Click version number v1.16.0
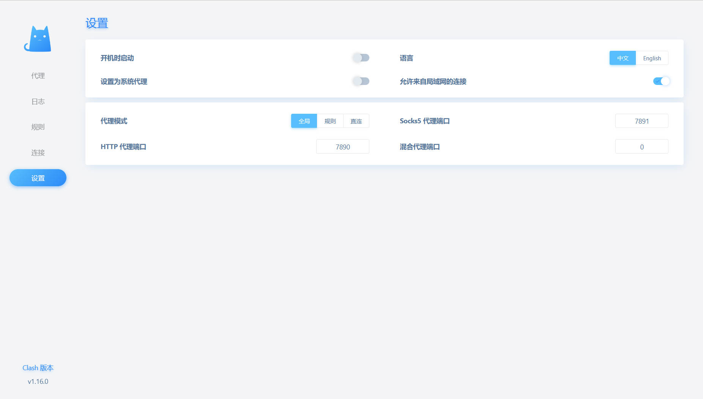The width and height of the screenshot is (703, 399). click(x=38, y=382)
